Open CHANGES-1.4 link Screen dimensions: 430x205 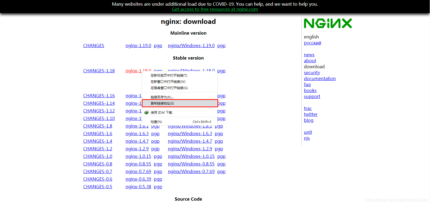tap(97, 141)
